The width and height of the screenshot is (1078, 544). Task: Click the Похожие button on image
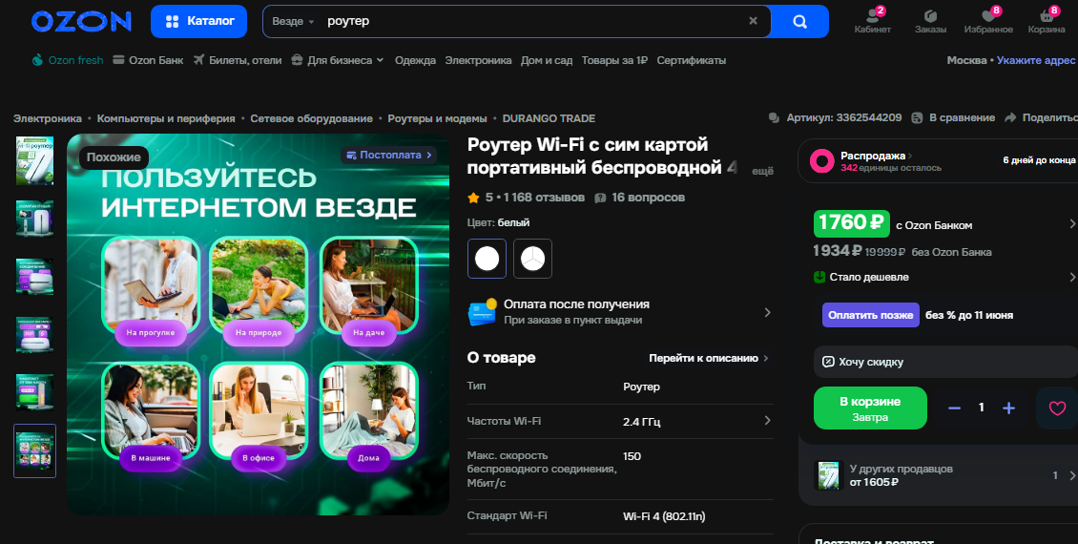tap(114, 157)
